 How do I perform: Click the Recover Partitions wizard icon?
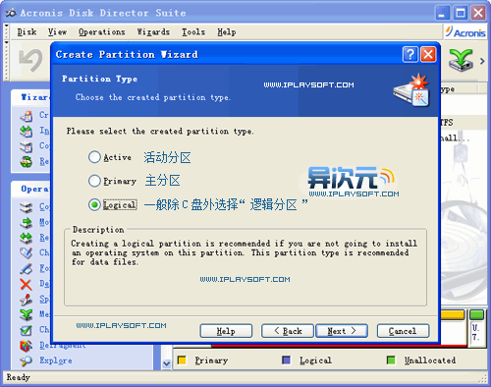coord(27,162)
